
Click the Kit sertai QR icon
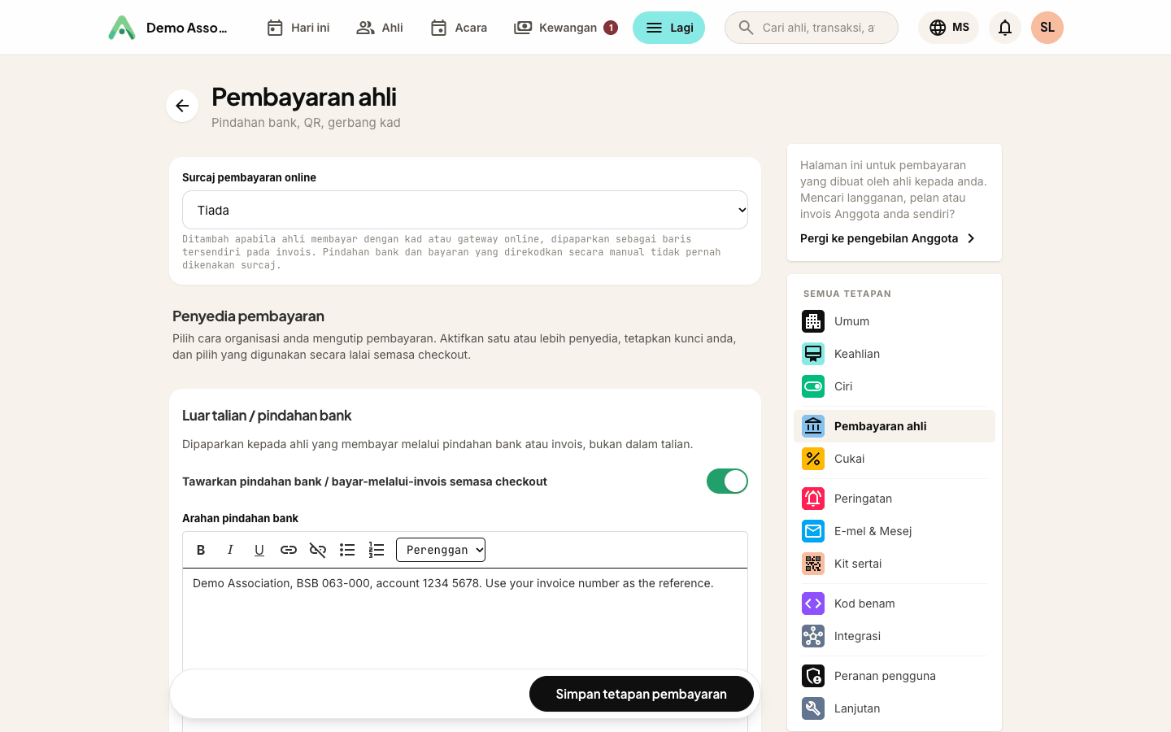coord(813,564)
